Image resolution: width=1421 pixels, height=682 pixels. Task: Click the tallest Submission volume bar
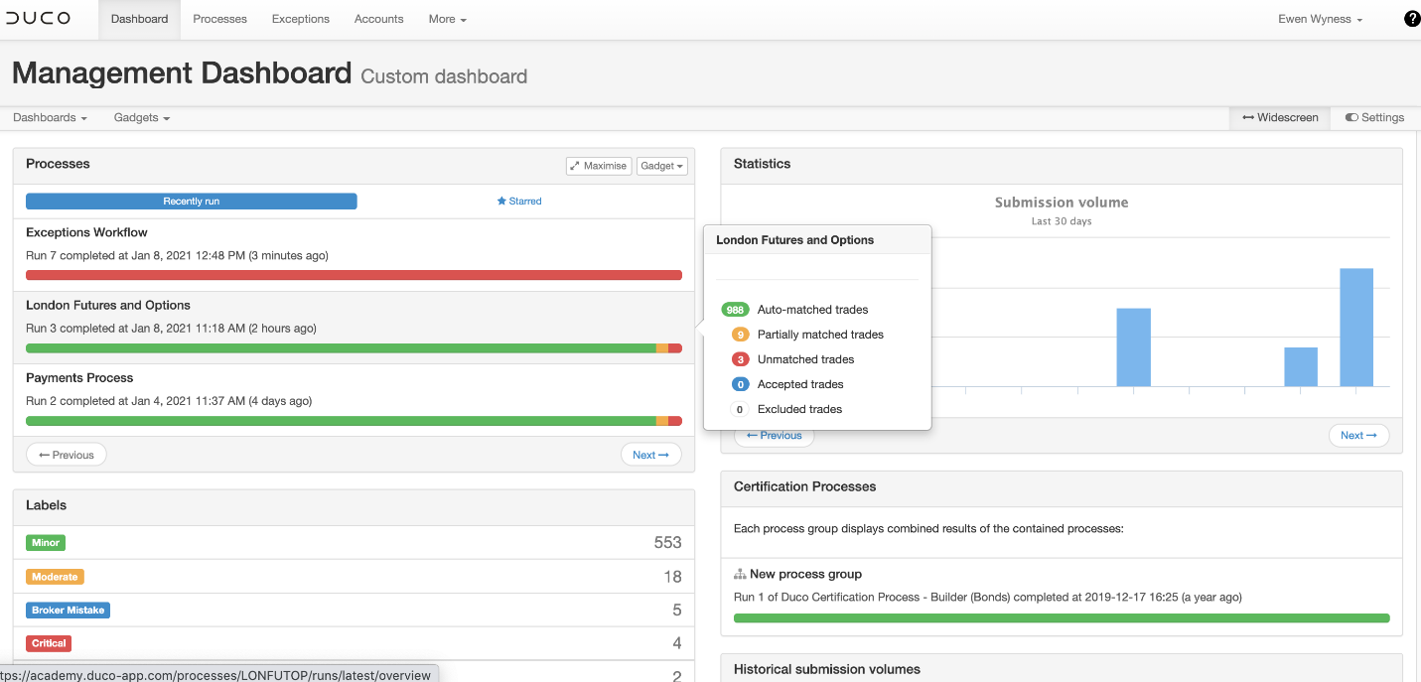click(x=1355, y=328)
